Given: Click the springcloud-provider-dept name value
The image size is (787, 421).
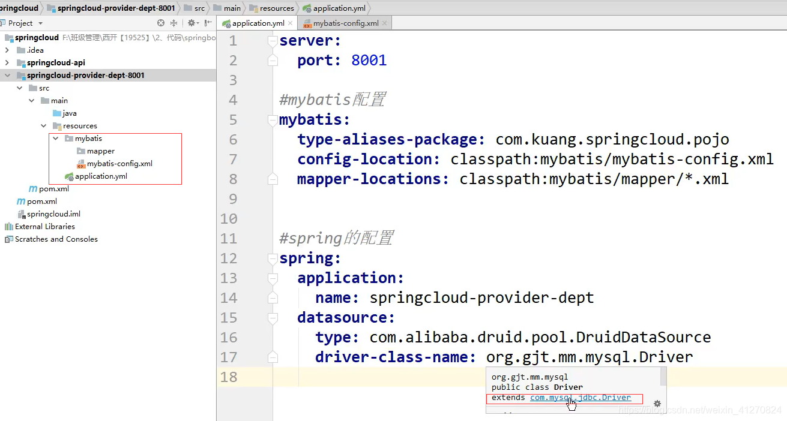Looking at the screenshot, I should point(481,298).
